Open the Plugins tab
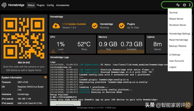 (41, 5)
